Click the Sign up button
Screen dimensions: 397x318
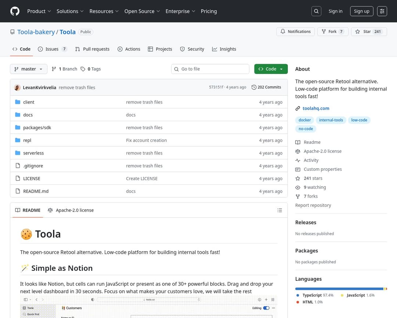point(361,11)
